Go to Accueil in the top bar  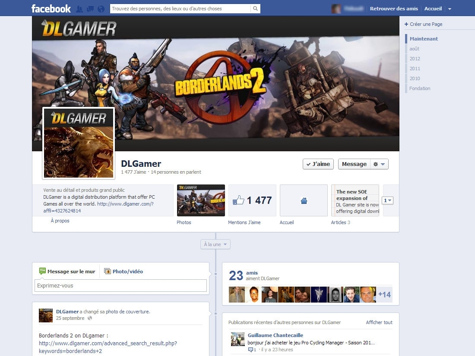(x=433, y=9)
